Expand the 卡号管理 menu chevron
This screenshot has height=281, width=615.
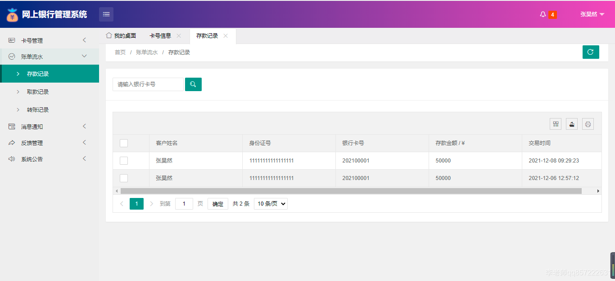point(84,40)
